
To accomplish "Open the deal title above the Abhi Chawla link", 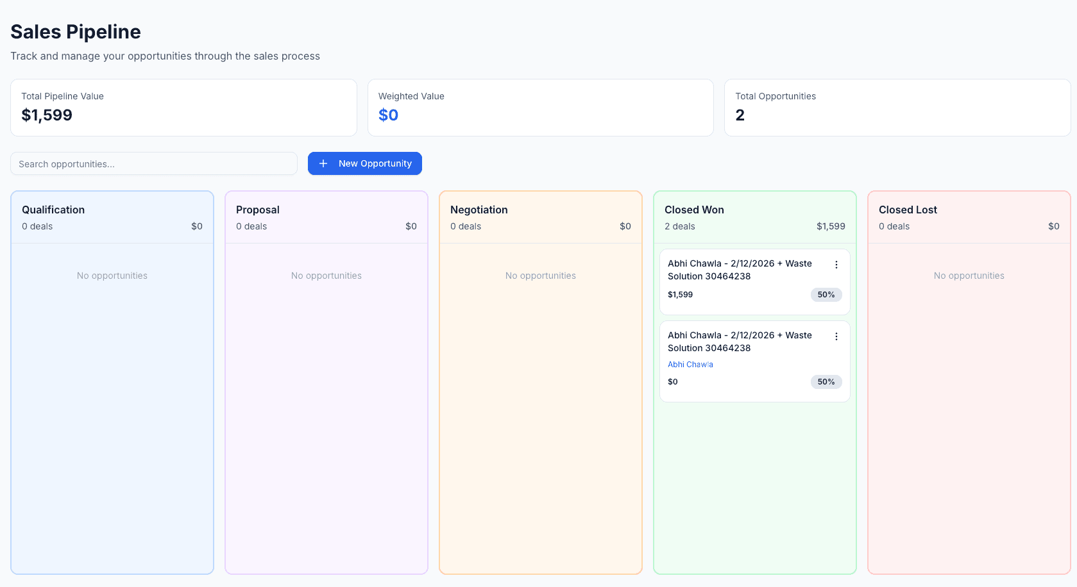I will (740, 342).
